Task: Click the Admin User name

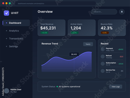Action: click(16, 89)
